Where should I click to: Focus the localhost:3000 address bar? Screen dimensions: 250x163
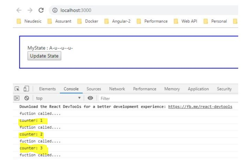coord(144,10)
